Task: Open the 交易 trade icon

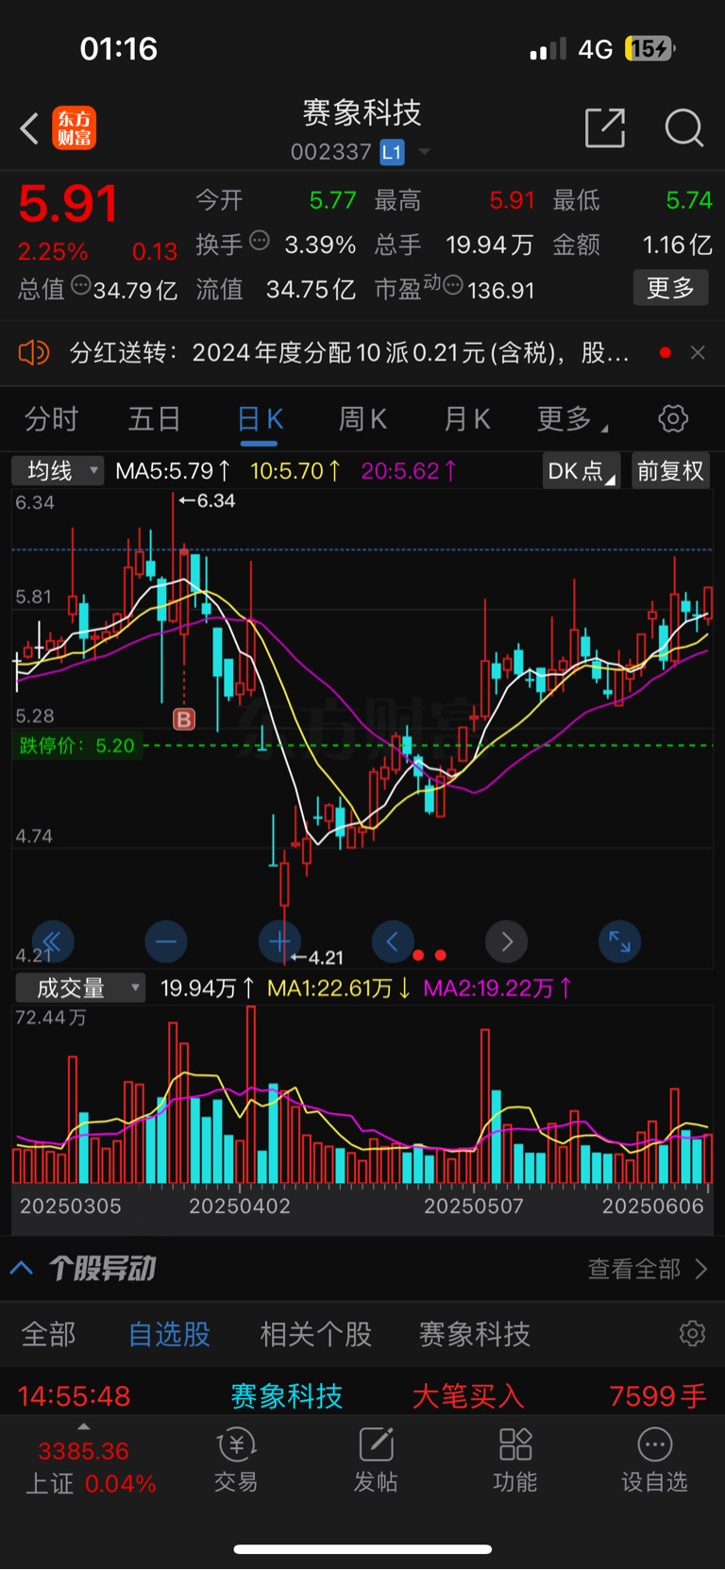Action: 236,1460
